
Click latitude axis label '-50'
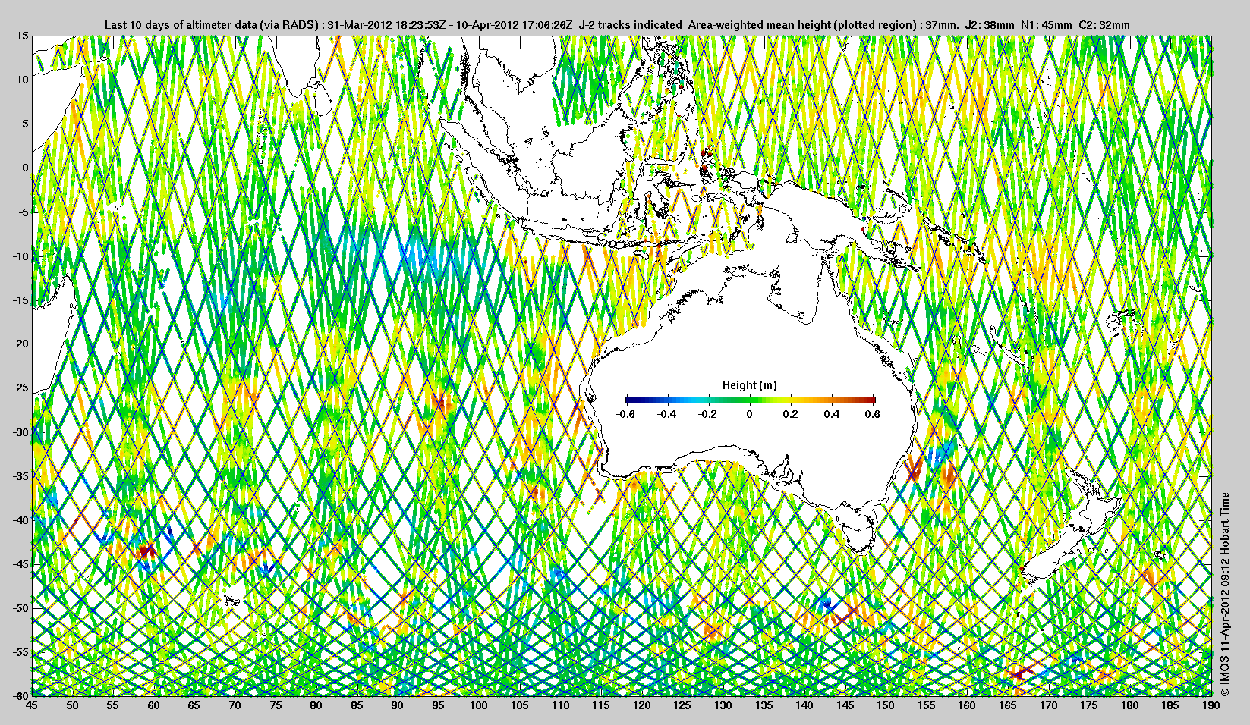coord(20,608)
